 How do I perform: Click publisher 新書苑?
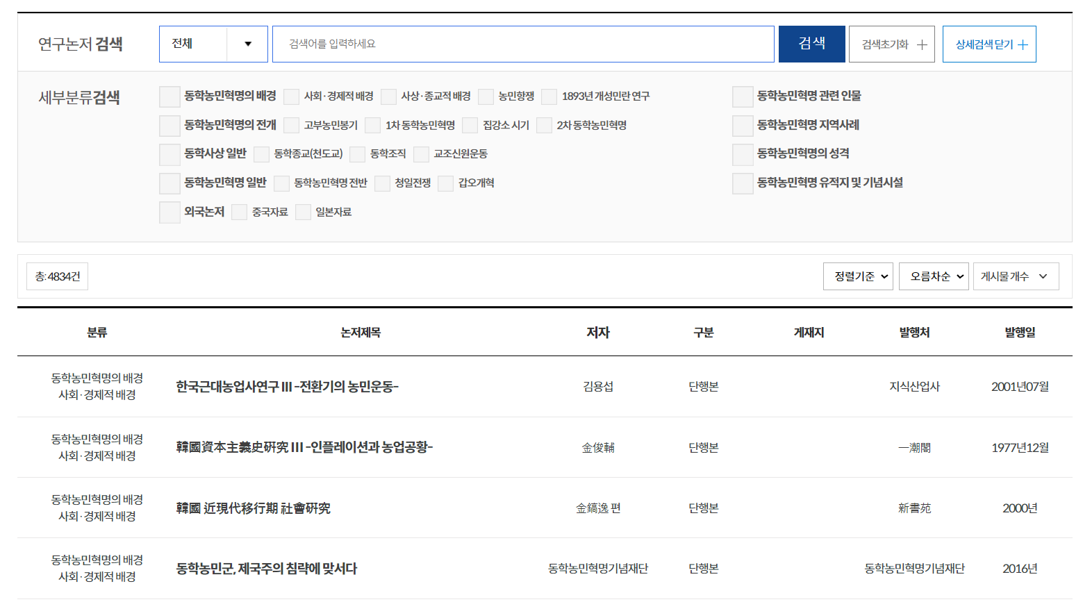tap(915, 508)
